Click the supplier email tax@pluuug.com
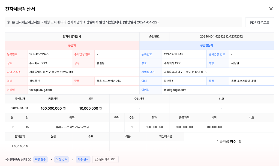Image resolution: width=279 pixels, height=166 pixels. pyautogui.click(x=41, y=90)
